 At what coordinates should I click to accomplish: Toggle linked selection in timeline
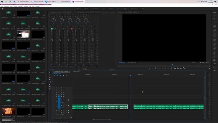pos(60,76)
